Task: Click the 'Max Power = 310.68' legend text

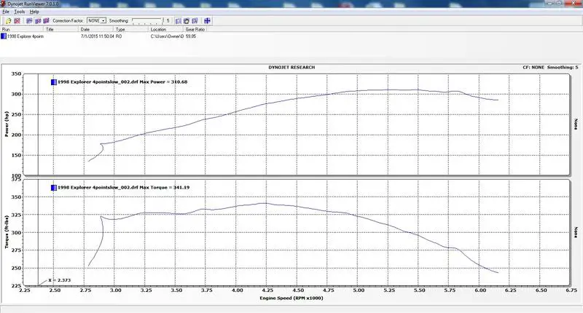Action: tap(163, 82)
